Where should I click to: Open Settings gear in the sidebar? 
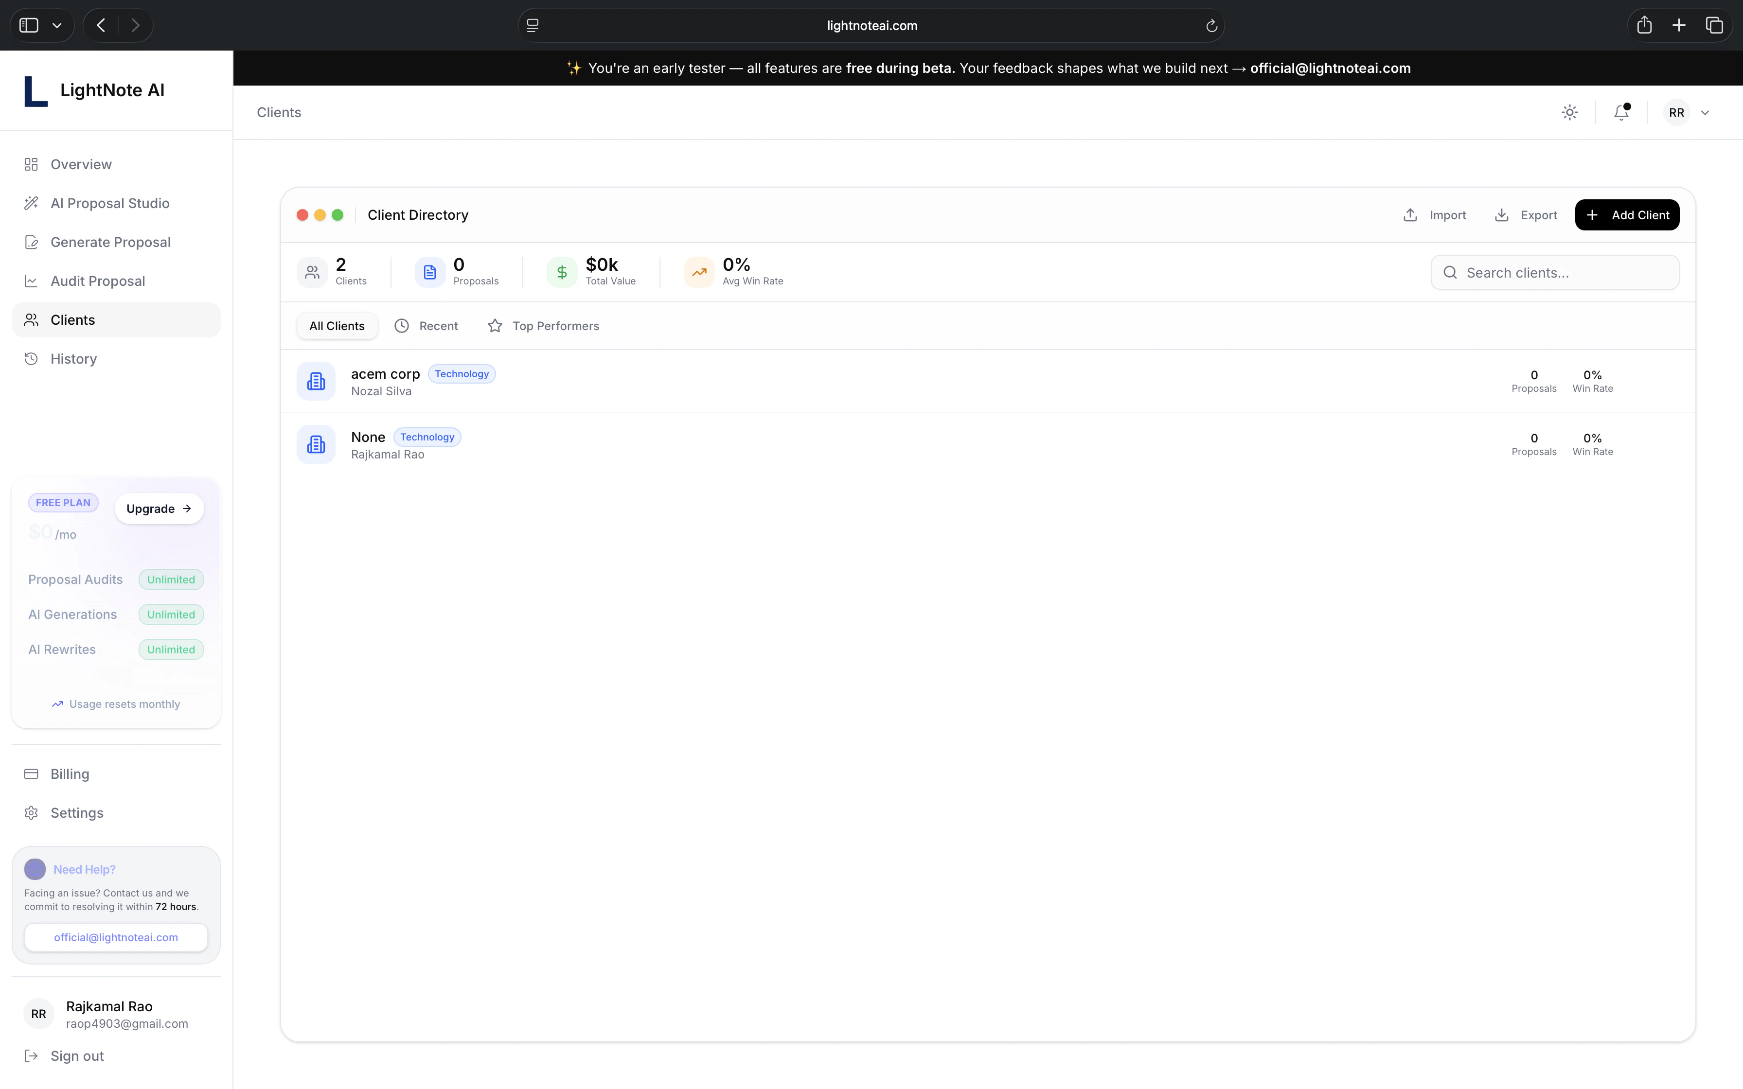31,812
